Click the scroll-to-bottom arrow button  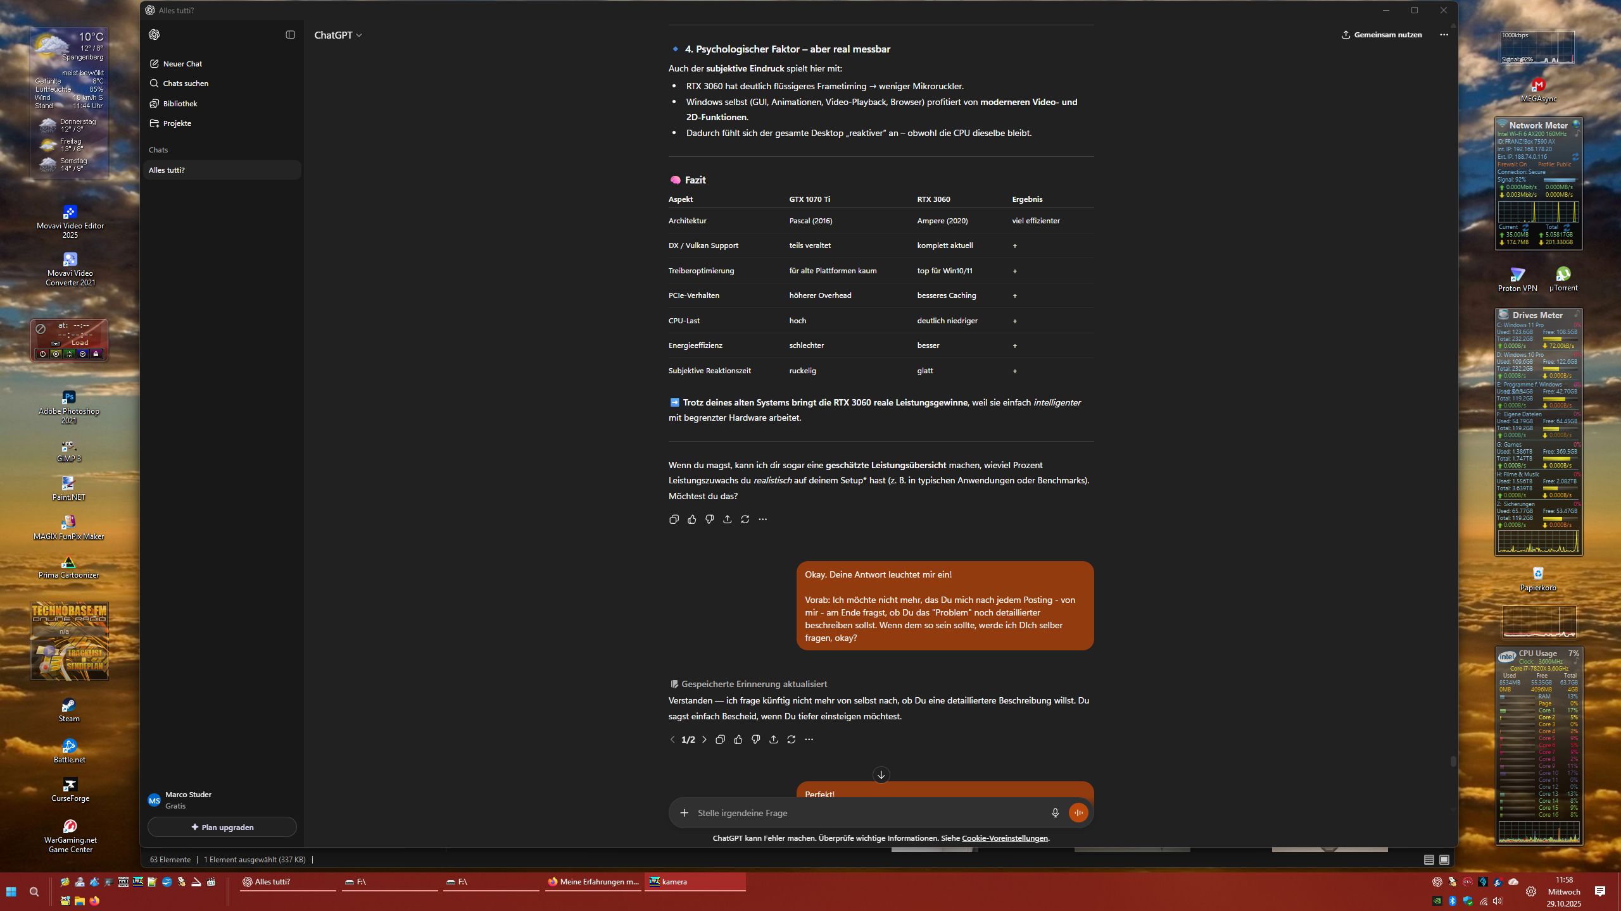pos(881,775)
